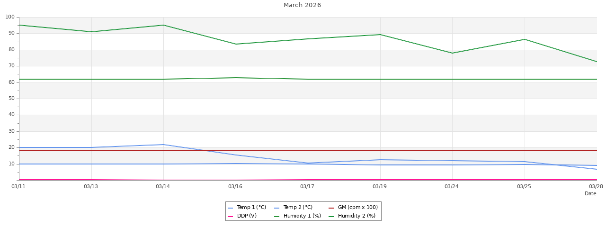The height and width of the screenshot is (237, 606).
Task: Select the 03/11 x-axis date label
Action: click(18, 187)
